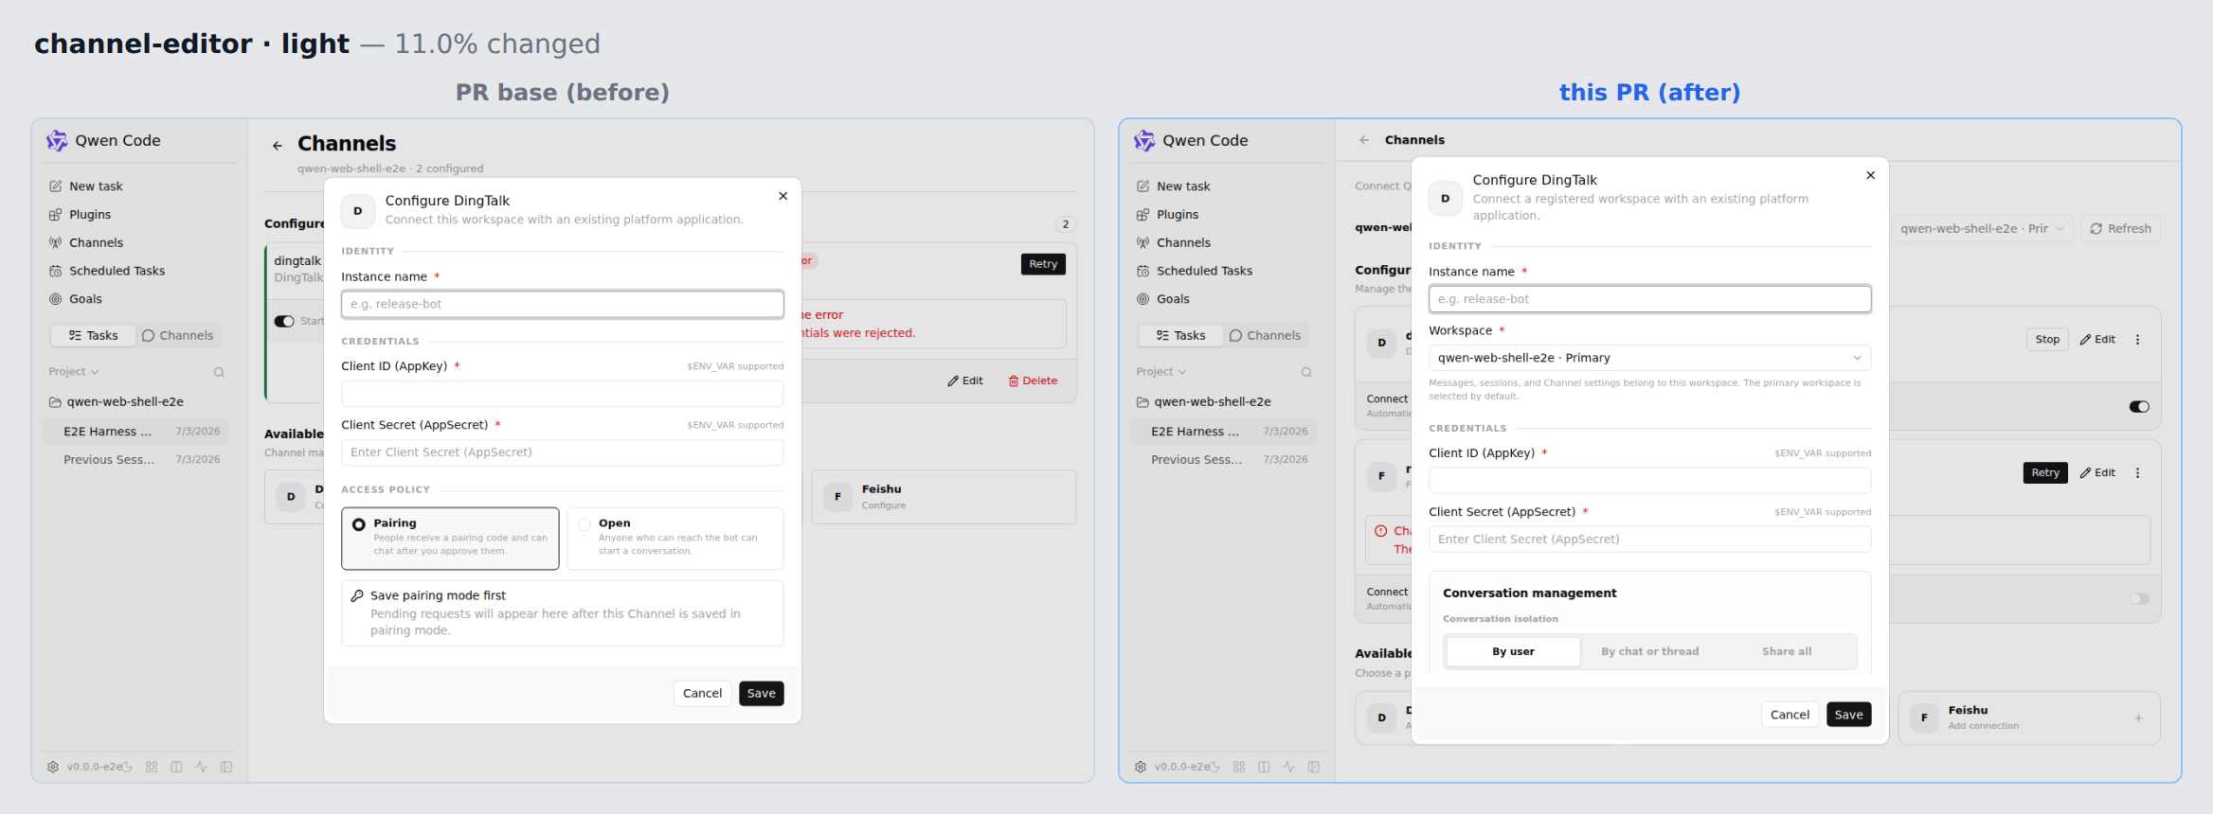Image resolution: width=2213 pixels, height=814 pixels.
Task: Click Cancel in the after panel dialog
Action: (1790, 715)
